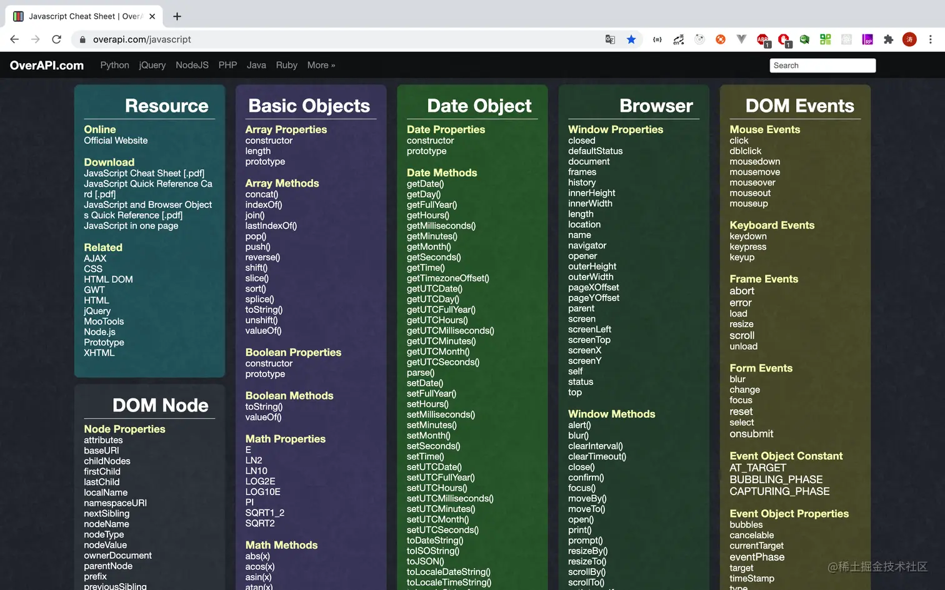The height and width of the screenshot is (590, 945).
Task: Open a new browser tab
Action: point(177,16)
